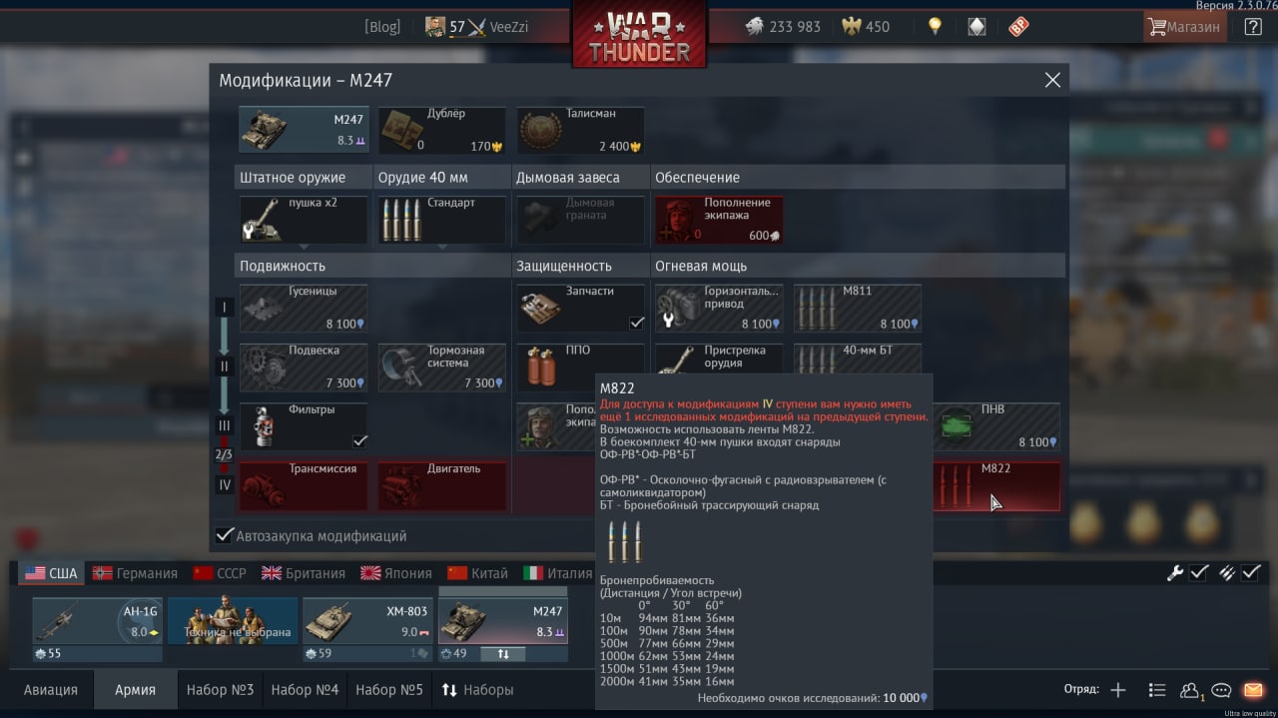
Task: Click the squad chat bubble icon
Action: pos(1221,690)
